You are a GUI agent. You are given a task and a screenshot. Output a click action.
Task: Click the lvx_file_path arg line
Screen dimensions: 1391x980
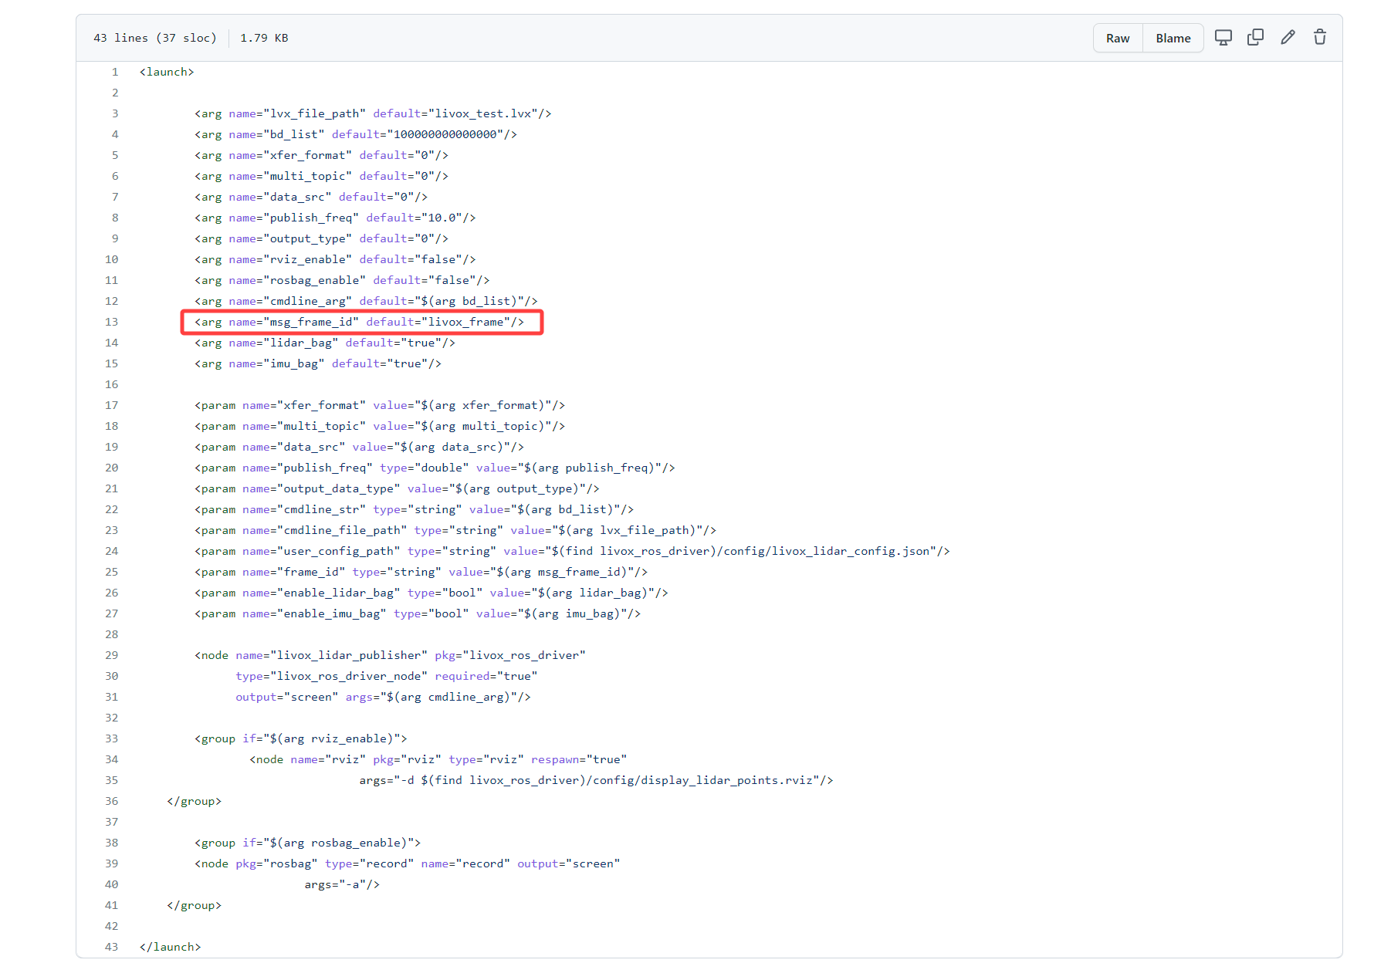pos(373,113)
